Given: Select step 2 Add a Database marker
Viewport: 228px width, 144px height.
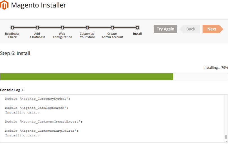Looking at the screenshot, I should click(x=37, y=27).
